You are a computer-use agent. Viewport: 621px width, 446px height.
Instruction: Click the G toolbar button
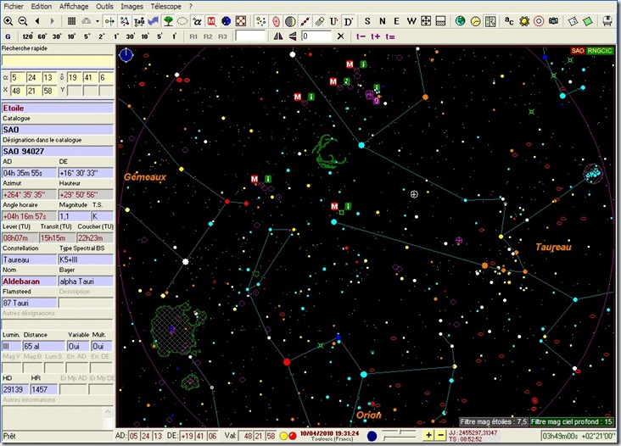click(8, 36)
